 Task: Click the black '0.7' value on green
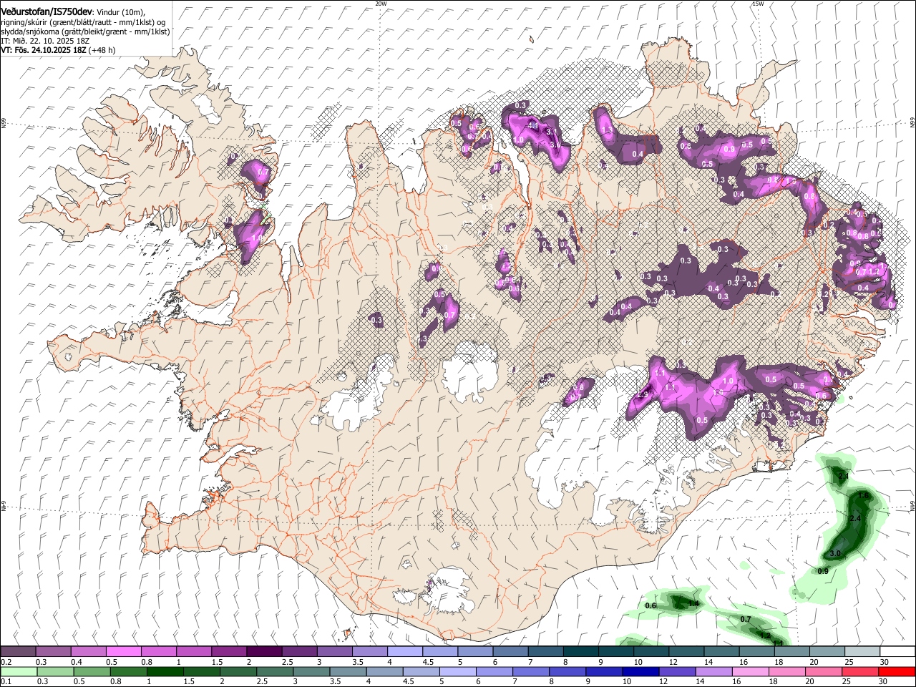tap(746, 620)
